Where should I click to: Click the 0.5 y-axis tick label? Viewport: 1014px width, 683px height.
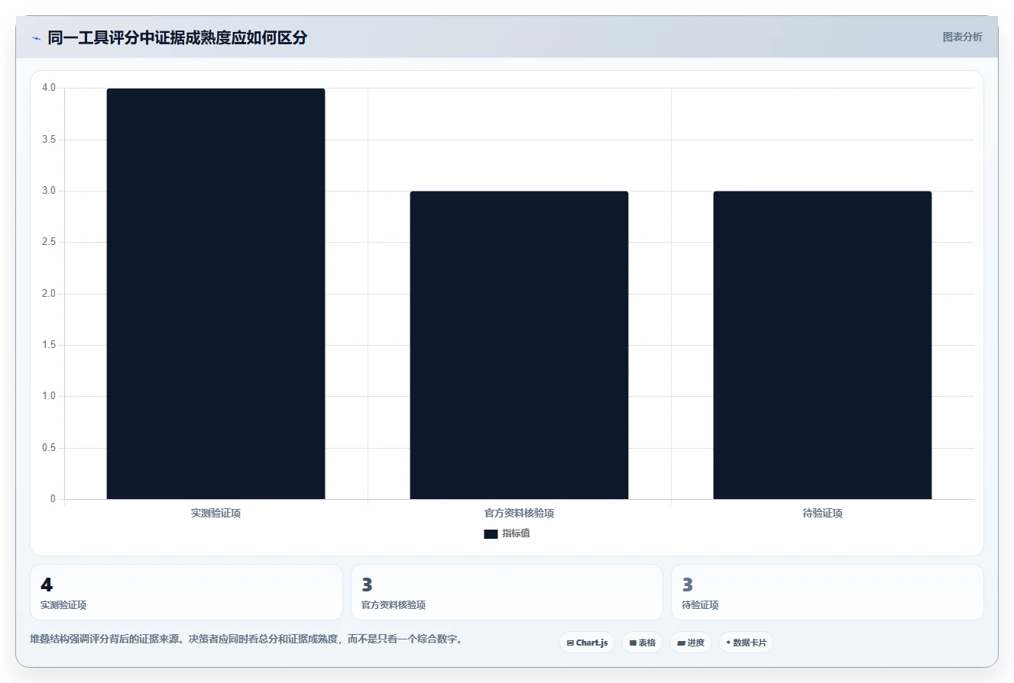tap(49, 447)
